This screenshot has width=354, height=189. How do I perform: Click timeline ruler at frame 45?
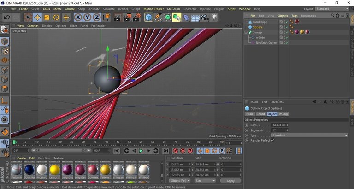click(x=118, y=142)
